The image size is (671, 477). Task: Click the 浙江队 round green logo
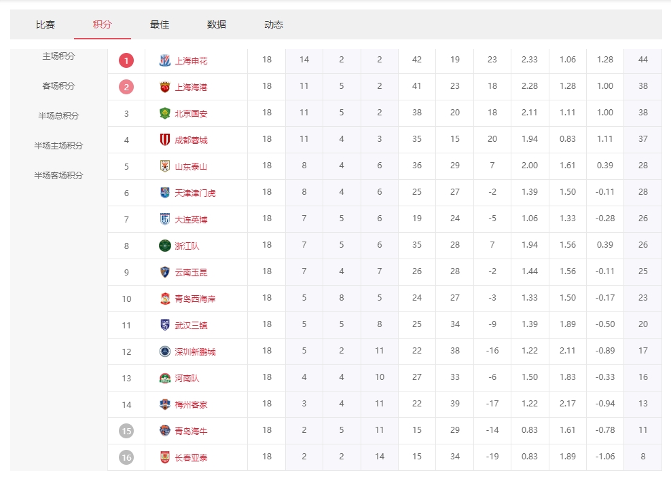(164, 246)
